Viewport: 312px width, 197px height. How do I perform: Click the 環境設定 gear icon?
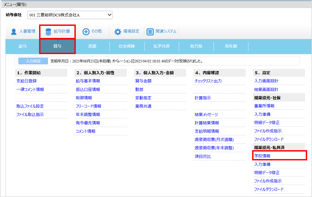pyautogui.click(x=118, y=32)
